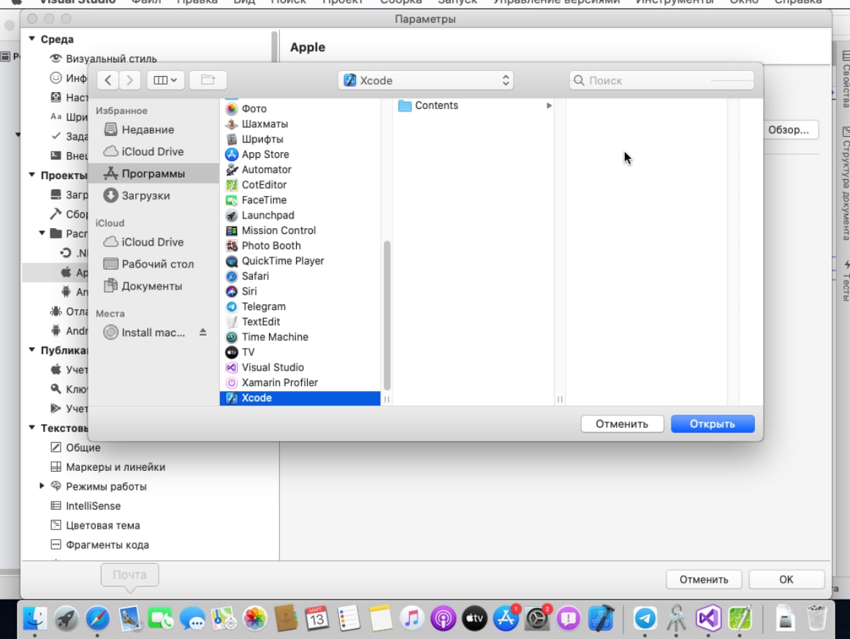Select Mission Control in the list

tap(300, 230)
